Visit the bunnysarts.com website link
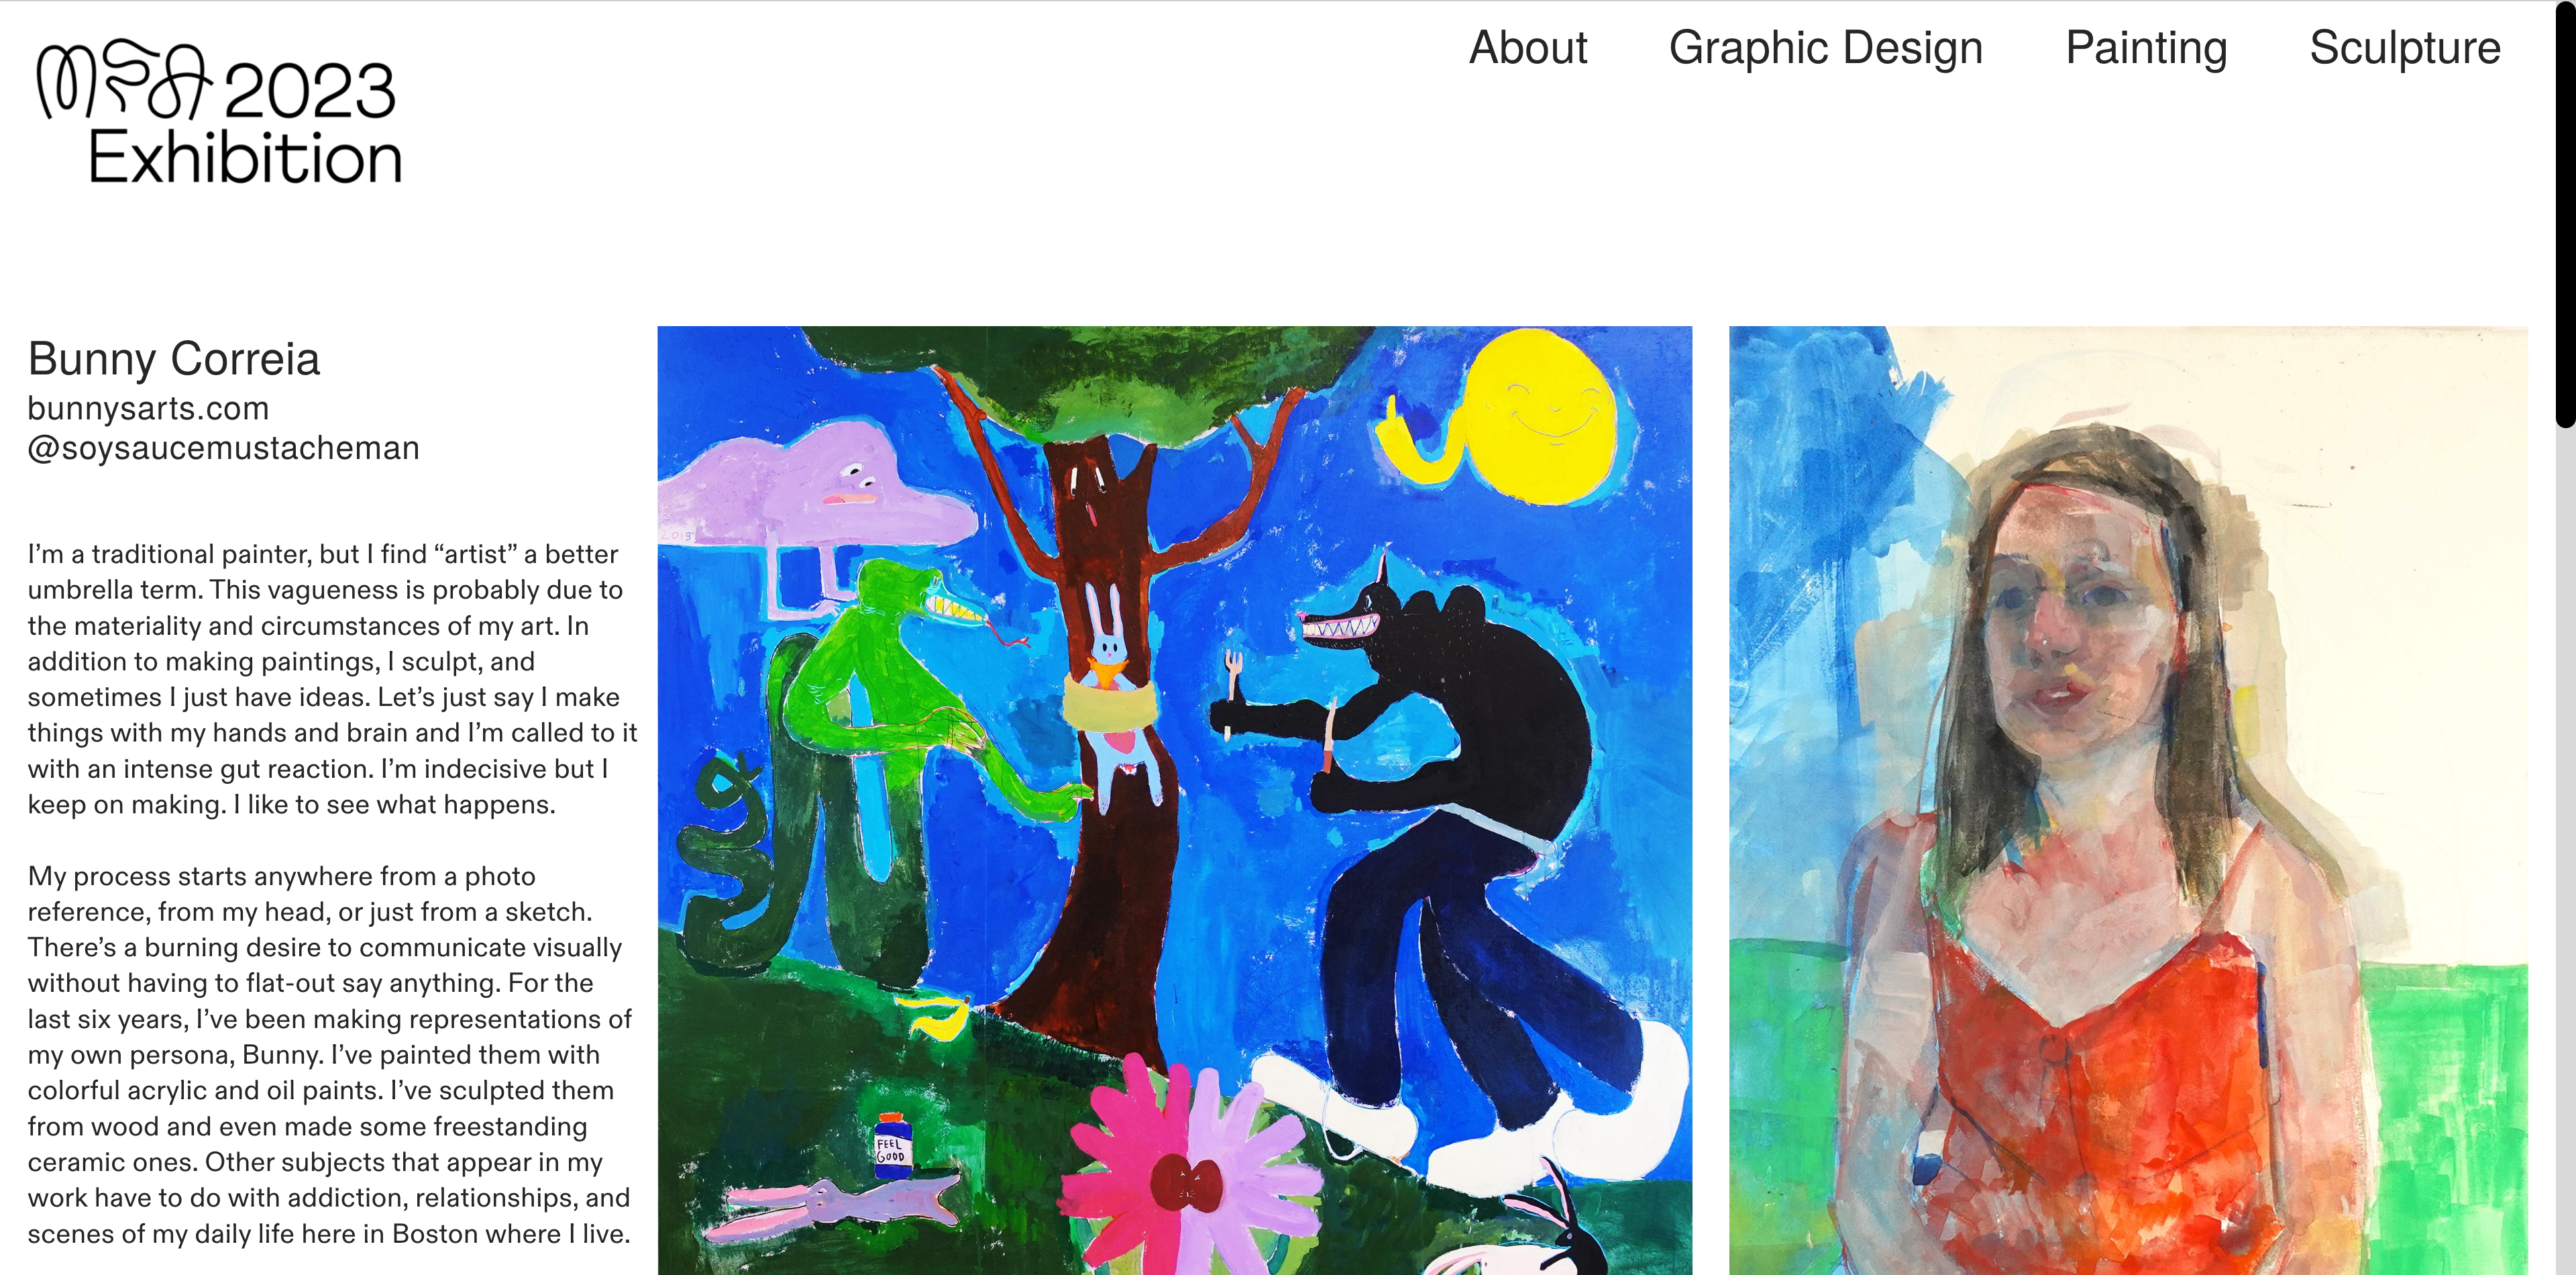The width and height of the screenshot is (2576, 1275). point(148,408)
